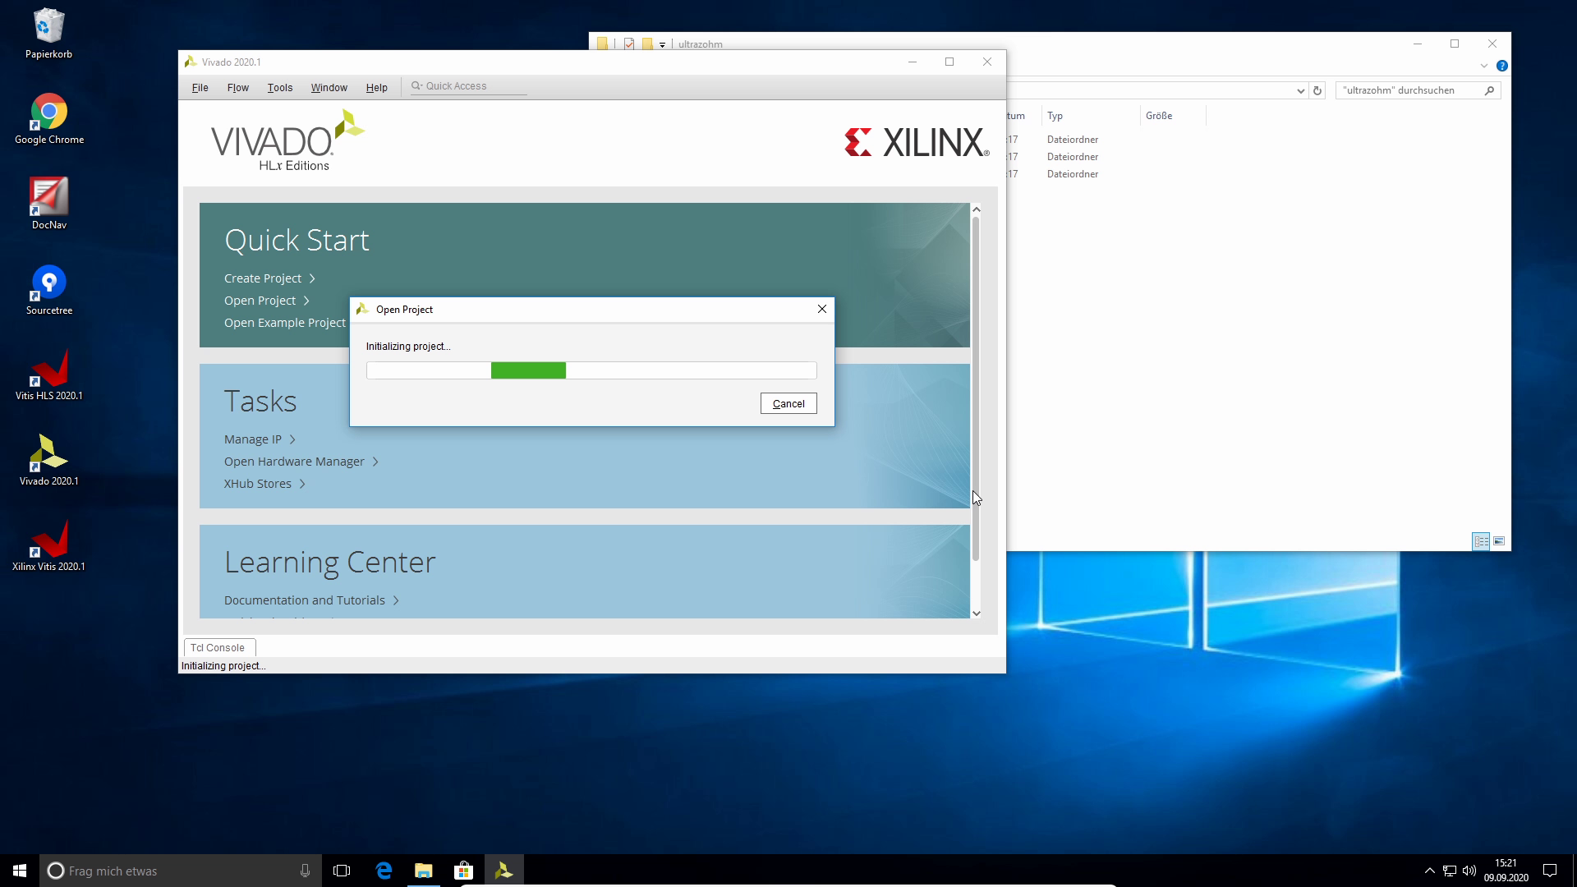Open the Tools menu

pyautogui.click(x=279, y=88)
